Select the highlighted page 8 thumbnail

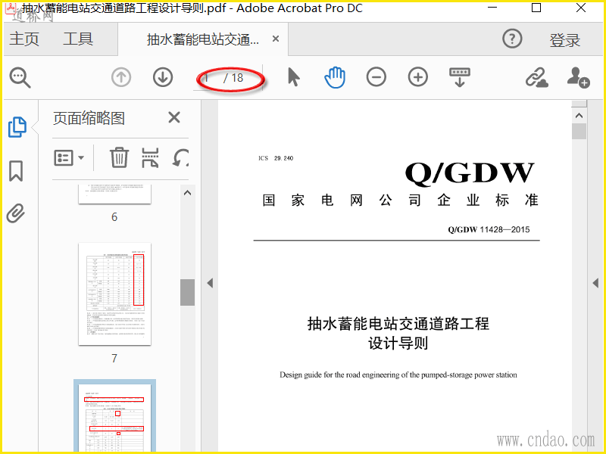coord(114,416)
